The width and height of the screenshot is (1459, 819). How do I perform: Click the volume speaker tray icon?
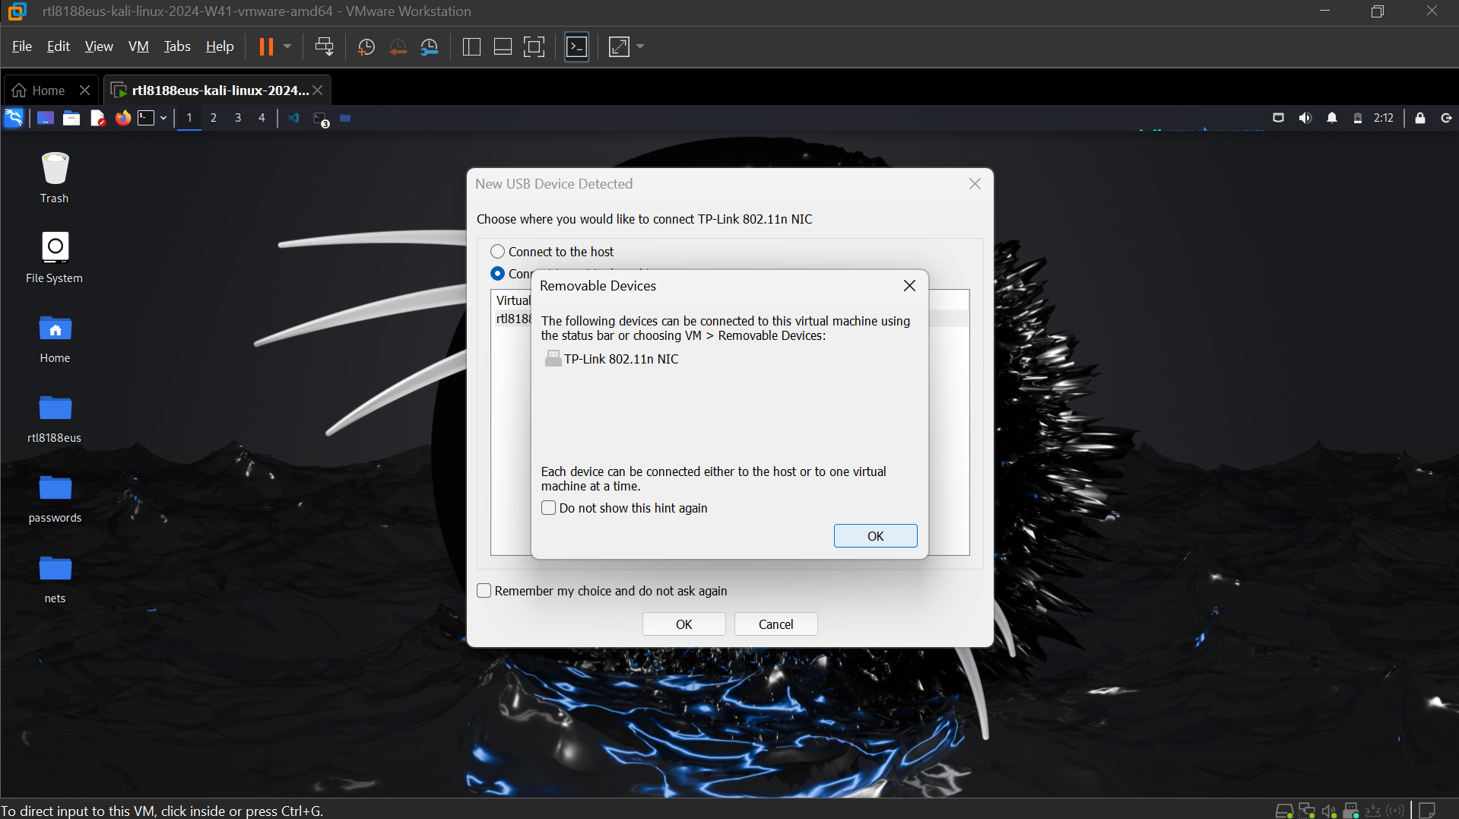pyautogui.click(x=1305, y=118)
